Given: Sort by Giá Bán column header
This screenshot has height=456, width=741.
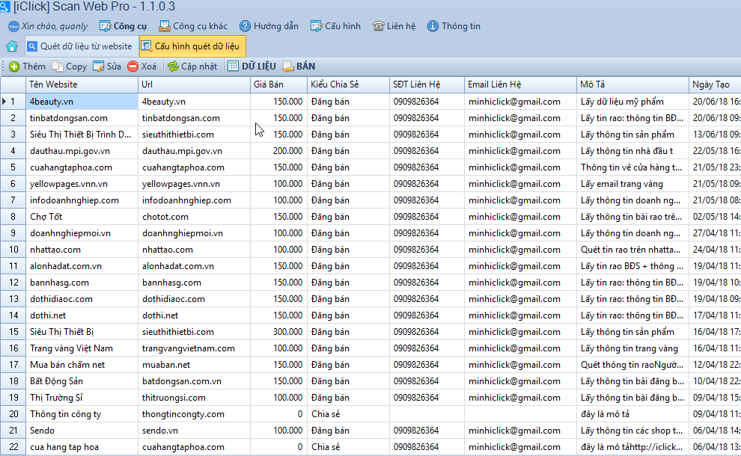Looking at the screenshot, I should point(278,84).
